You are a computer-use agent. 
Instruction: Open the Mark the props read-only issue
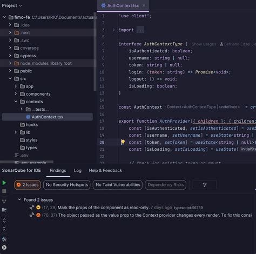point(104,208)
